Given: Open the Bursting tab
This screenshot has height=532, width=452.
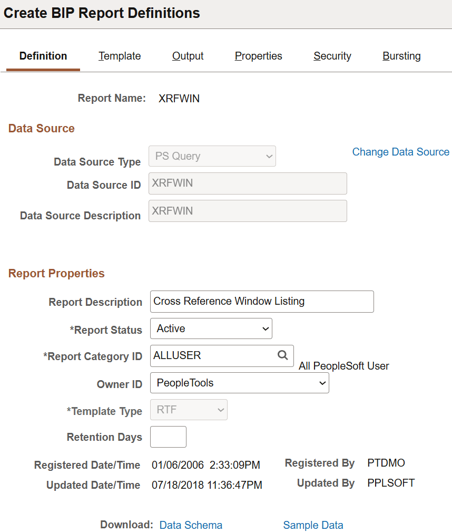Looking at the screenshot, I should pyautogui.click(x=401, y=56).
